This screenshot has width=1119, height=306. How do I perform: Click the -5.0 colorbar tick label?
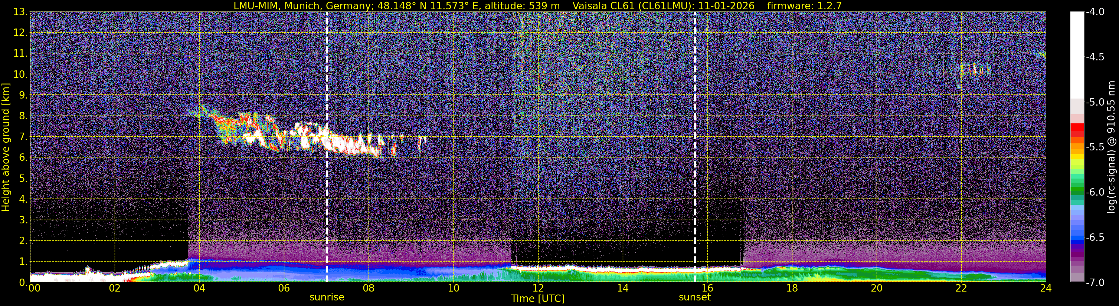1095,102
